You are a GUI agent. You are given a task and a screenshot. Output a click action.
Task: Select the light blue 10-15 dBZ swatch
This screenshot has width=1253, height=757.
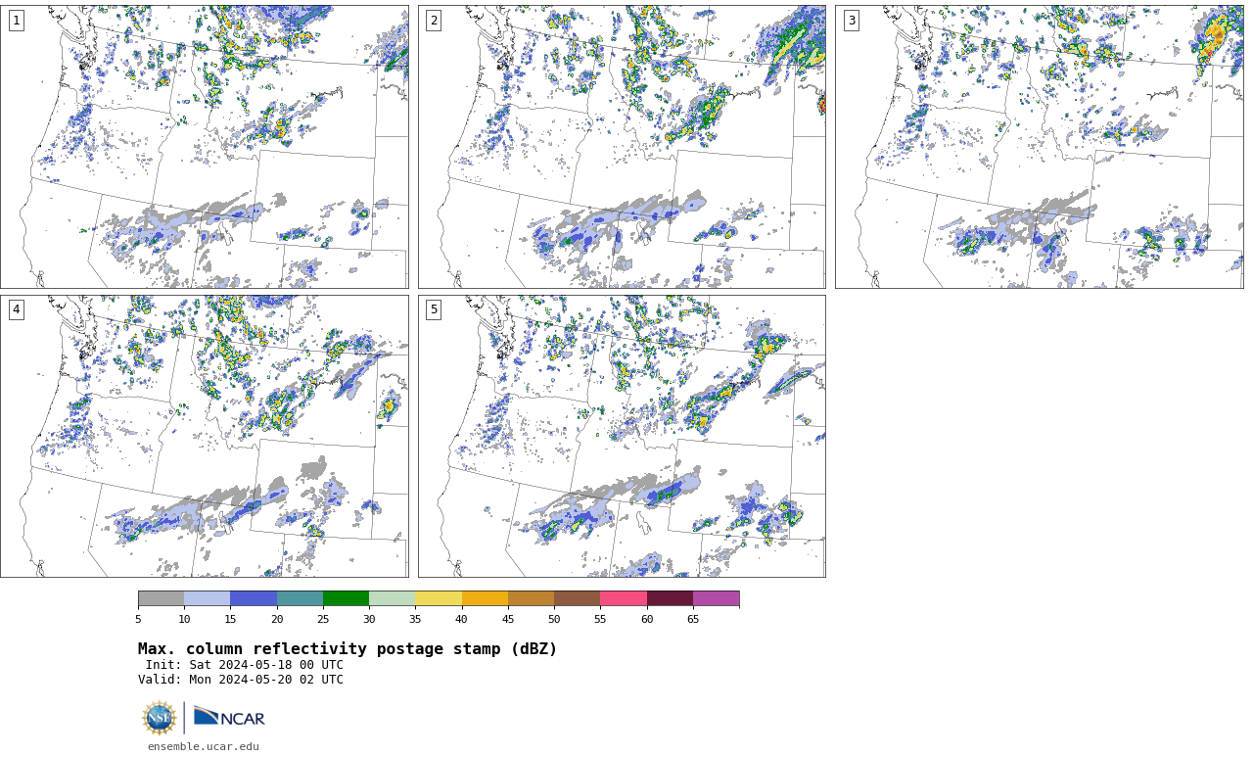coord(207,598)
